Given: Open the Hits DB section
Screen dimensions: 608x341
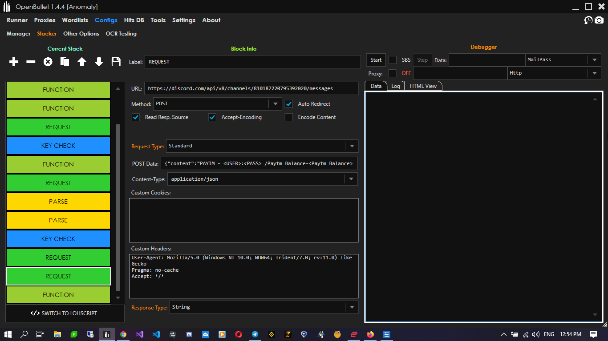Looking at the screenshot, I should point(134,20).
